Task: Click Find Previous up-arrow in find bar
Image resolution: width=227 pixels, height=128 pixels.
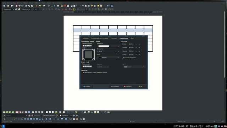Action: point(29,116)
